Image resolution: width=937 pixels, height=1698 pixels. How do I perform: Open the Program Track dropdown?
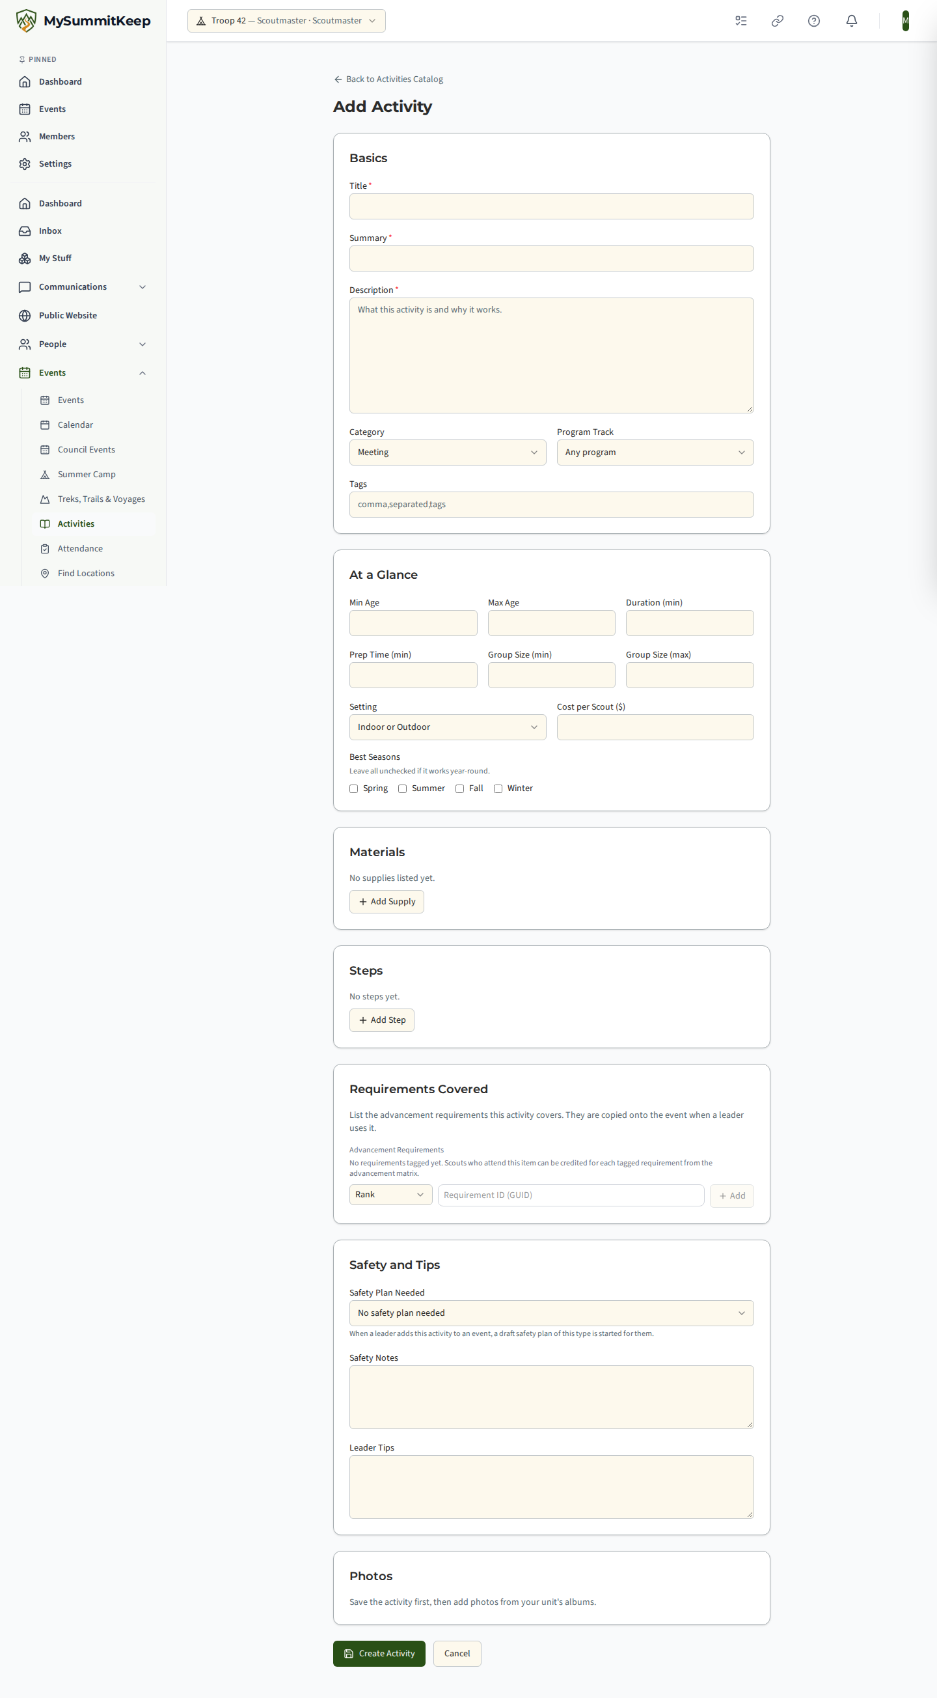tap(655, 452)
